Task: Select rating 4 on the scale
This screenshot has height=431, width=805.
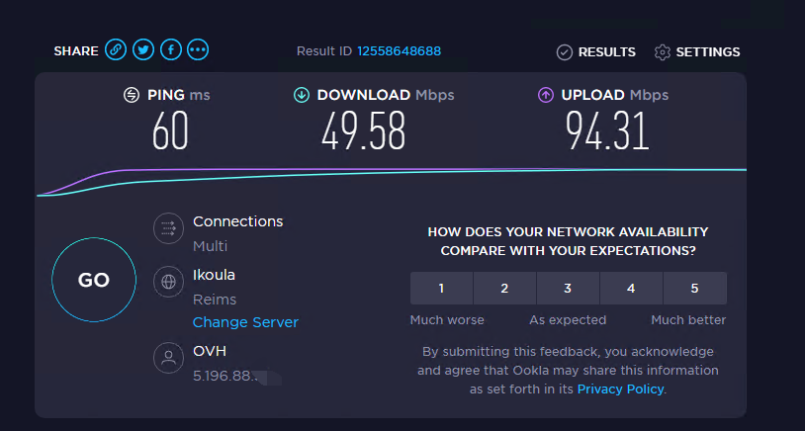Action: point(631,289)
